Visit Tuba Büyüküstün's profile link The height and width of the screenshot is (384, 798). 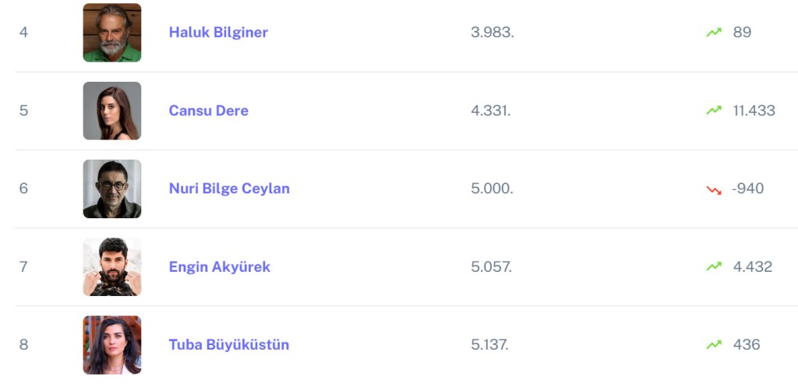229,344
